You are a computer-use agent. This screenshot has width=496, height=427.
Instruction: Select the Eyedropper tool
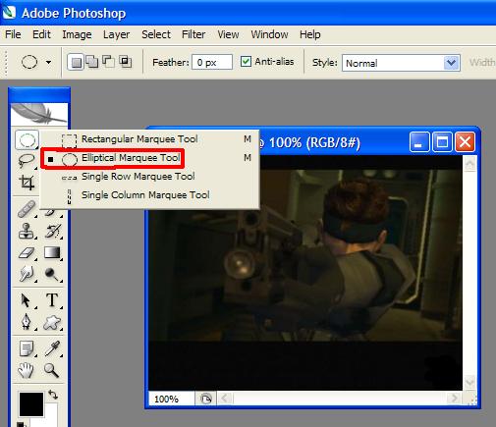click(52, 348)
